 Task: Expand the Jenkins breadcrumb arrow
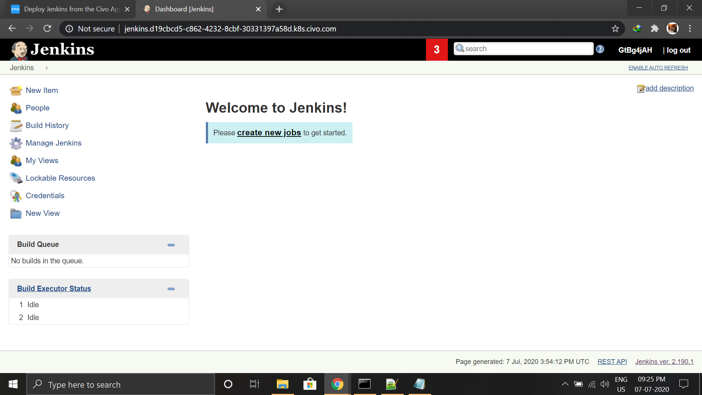47,68
